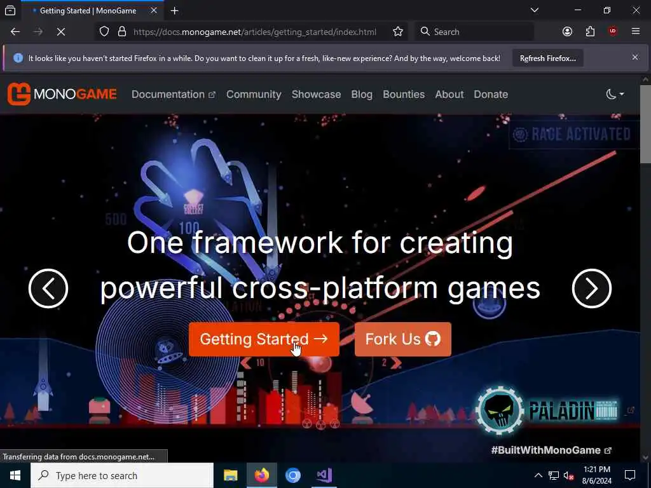This screenshot has height=488, width=651.
Task: Bookmark this page with star
Action: (398, 32)
